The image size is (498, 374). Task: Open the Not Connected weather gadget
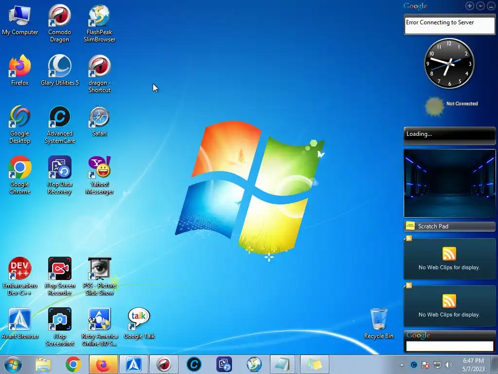click(452, 106)
